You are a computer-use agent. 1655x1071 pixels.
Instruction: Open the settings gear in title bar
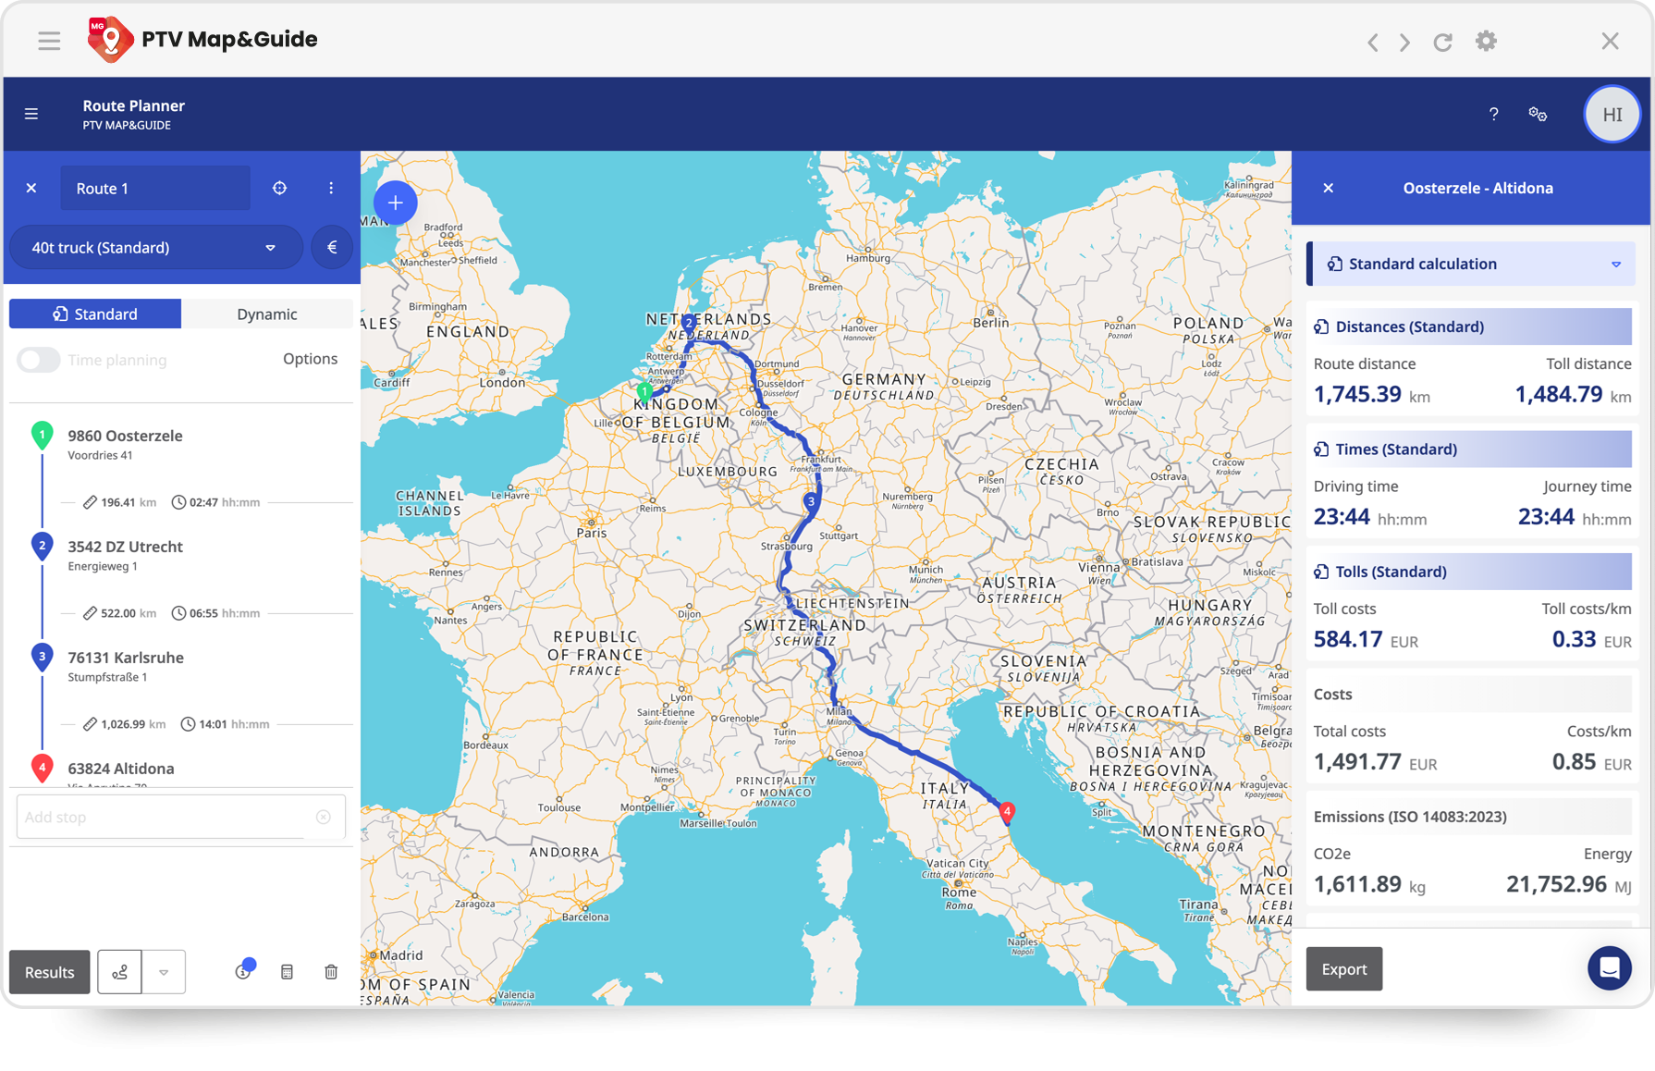(x=1486, y=41)
